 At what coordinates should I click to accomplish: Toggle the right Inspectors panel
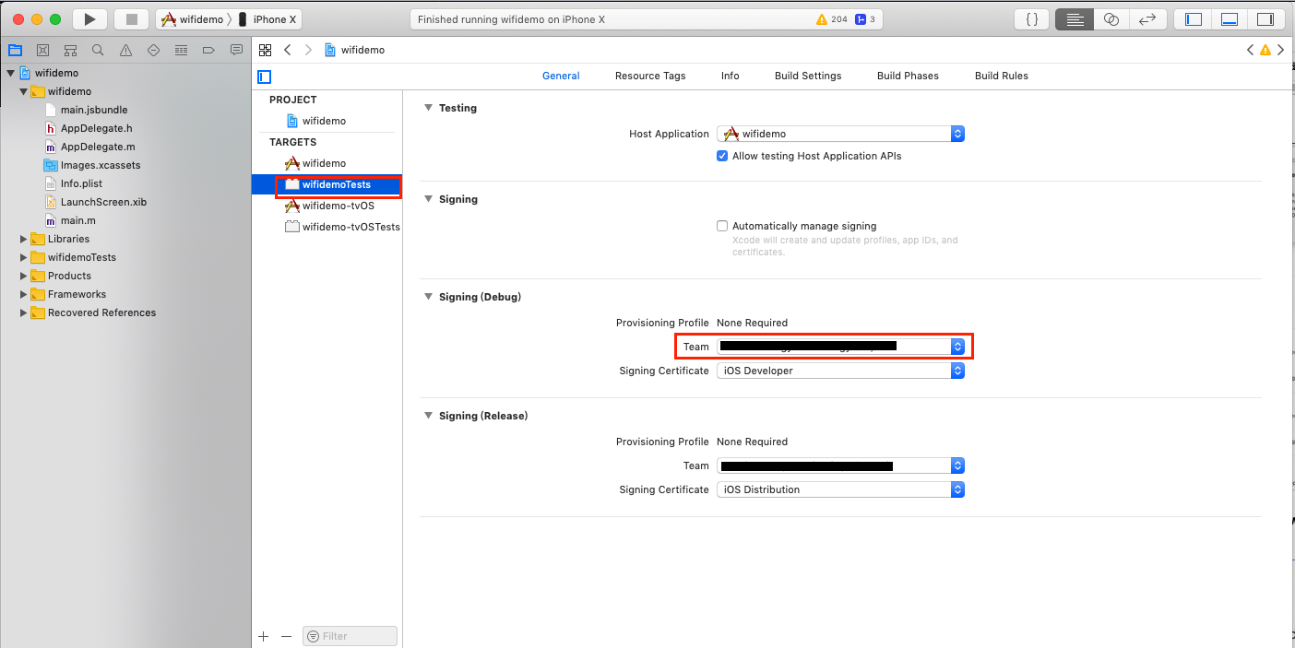(1265, 19)
